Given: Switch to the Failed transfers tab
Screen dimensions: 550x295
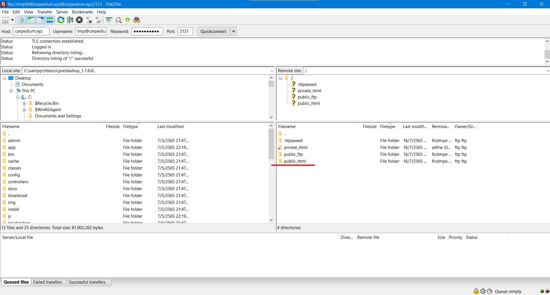Looking at the screenshot, I should pos(48,282).
